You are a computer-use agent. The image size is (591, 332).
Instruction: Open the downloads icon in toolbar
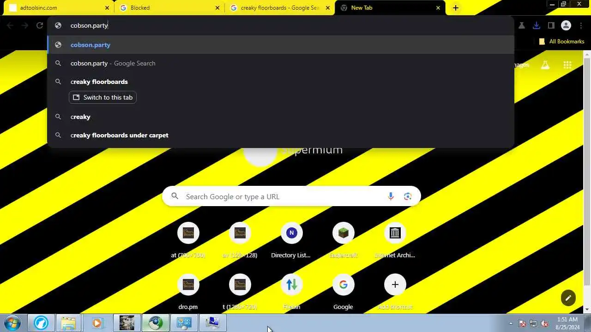tap(536, 25)
